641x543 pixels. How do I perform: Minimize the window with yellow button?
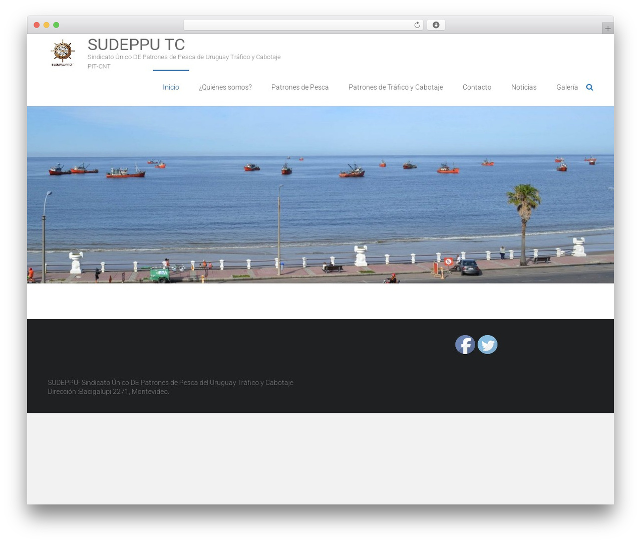[47, 25]
